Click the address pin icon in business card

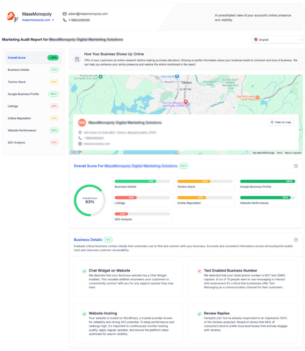point(80,133)
